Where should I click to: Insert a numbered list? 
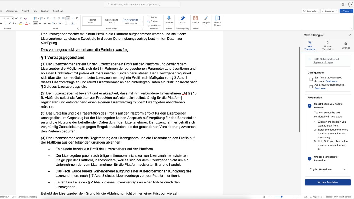tap(42, 18)
